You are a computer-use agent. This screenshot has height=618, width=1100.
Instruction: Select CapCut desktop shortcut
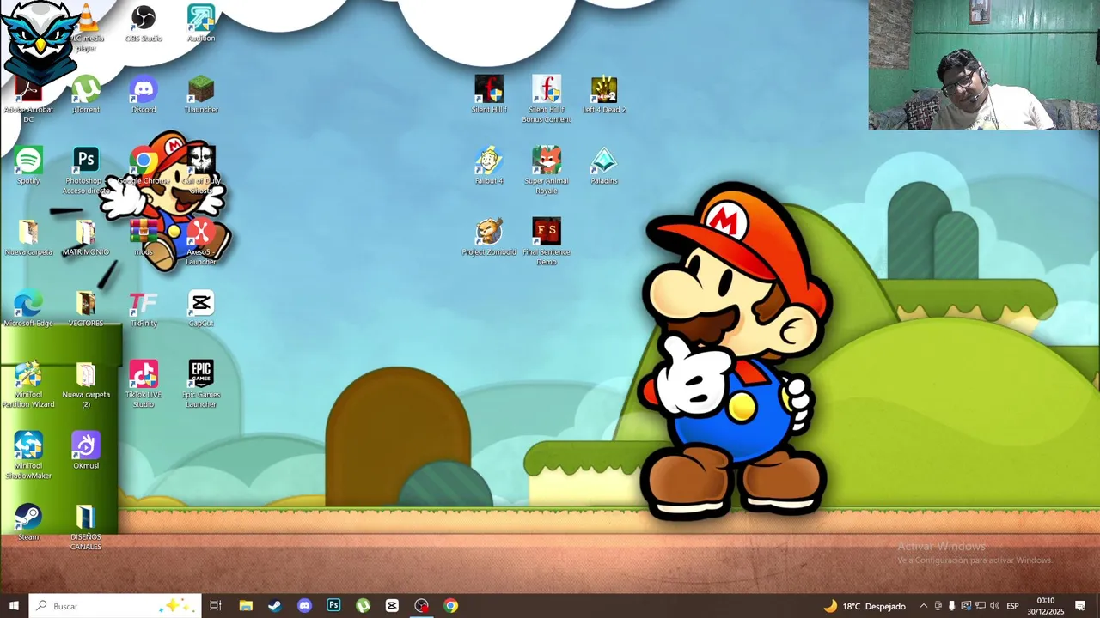click(201, 308)
